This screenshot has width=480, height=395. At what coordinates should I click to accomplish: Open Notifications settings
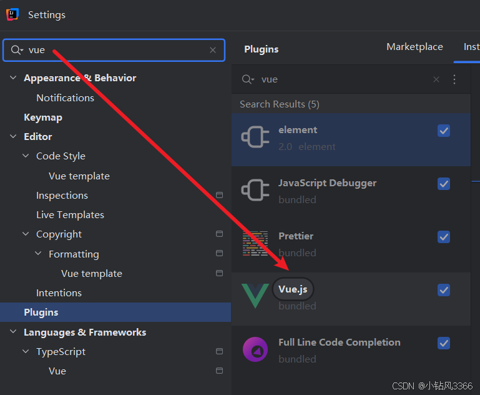tap(65, 97)
